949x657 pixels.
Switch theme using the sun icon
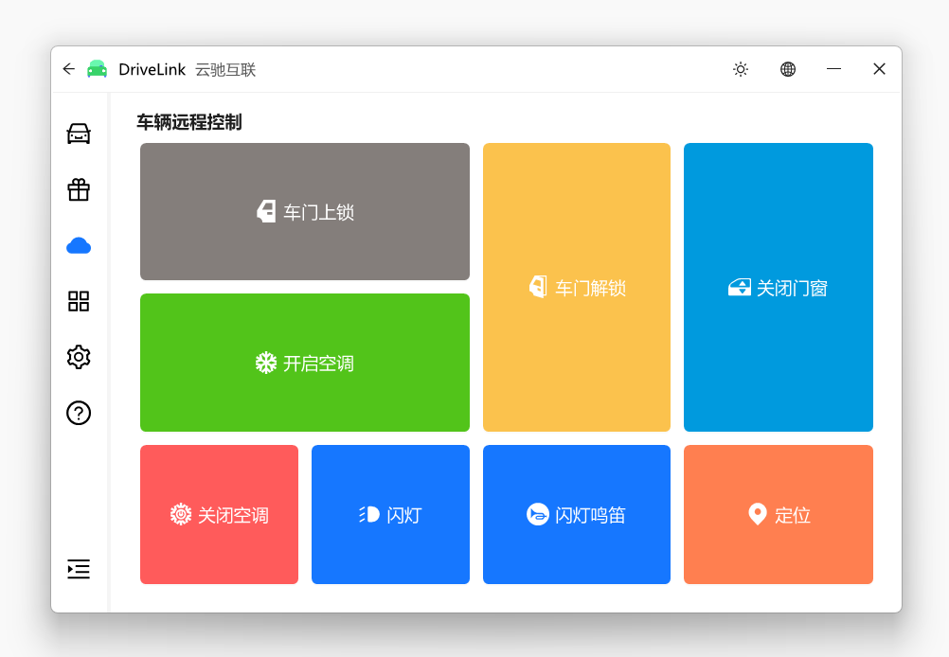(x=740, y=69)
